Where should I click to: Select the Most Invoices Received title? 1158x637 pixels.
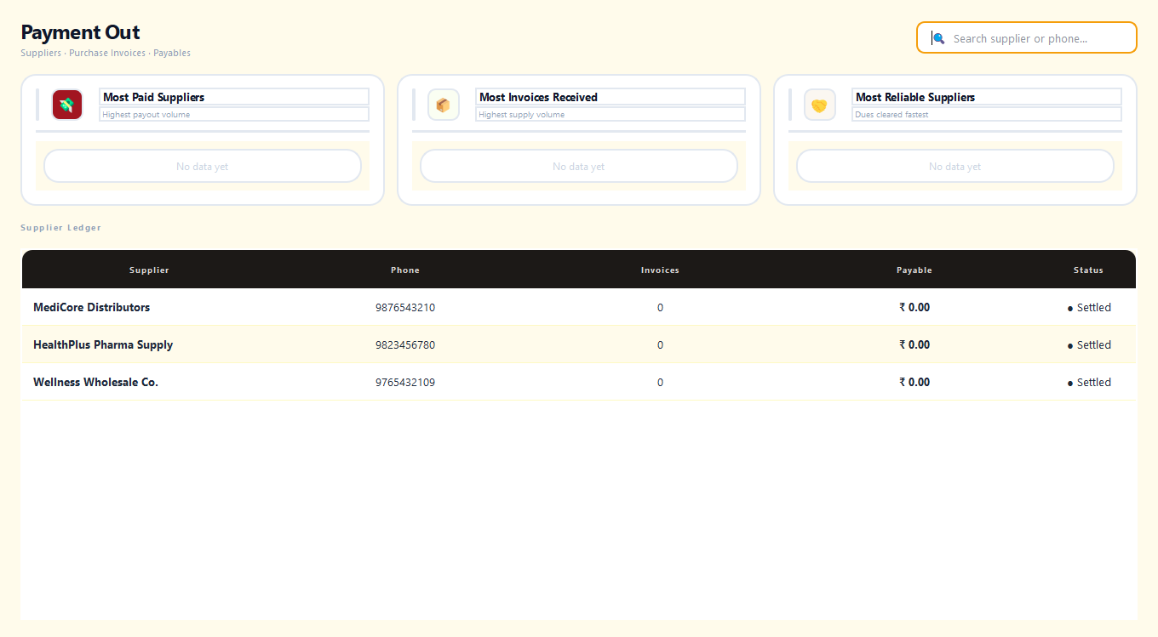[x=539, y=97]
